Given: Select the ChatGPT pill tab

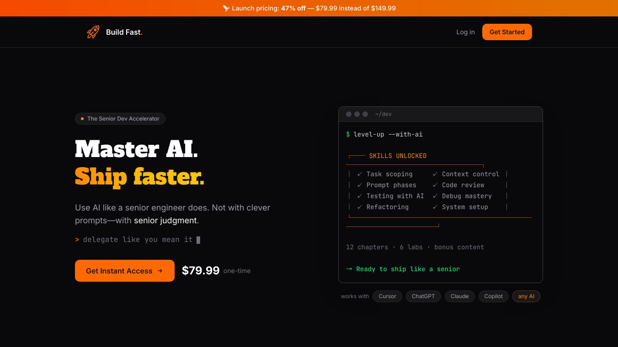Looking at the screenshot, I should (423, 296).
